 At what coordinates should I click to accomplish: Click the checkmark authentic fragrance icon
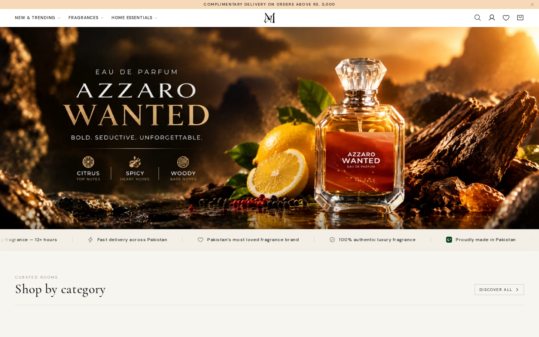tap(332, 240)
